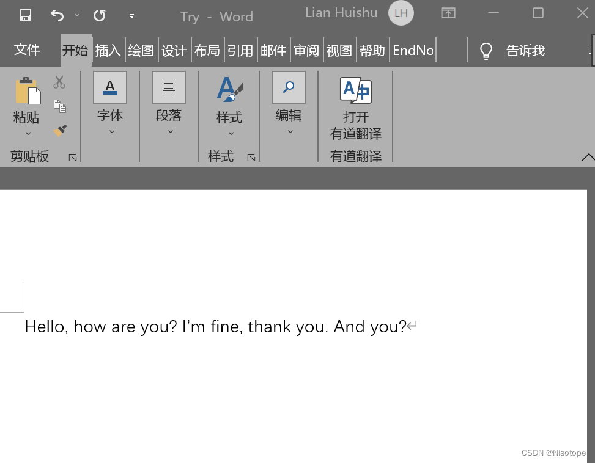Switch to the 引用 (References) tab
The image size is (595, 463).
[240, 50]
